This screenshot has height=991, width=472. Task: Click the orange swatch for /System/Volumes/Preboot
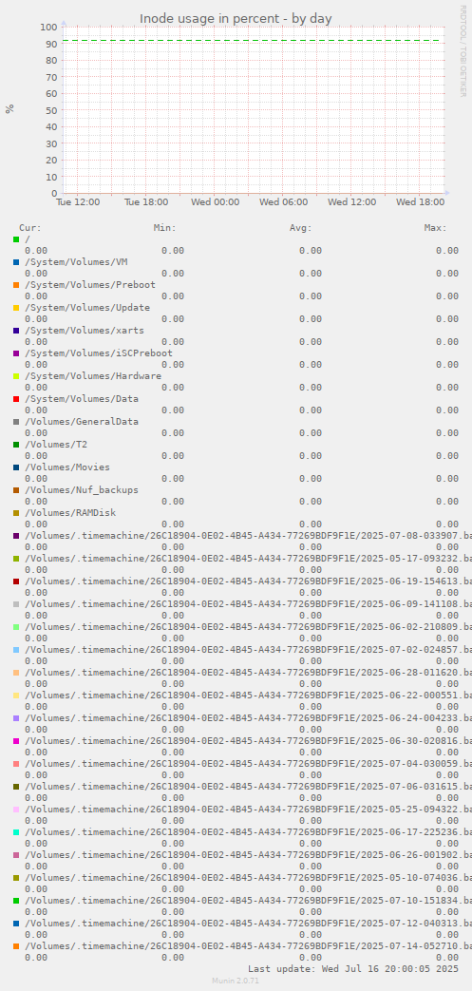16,285
